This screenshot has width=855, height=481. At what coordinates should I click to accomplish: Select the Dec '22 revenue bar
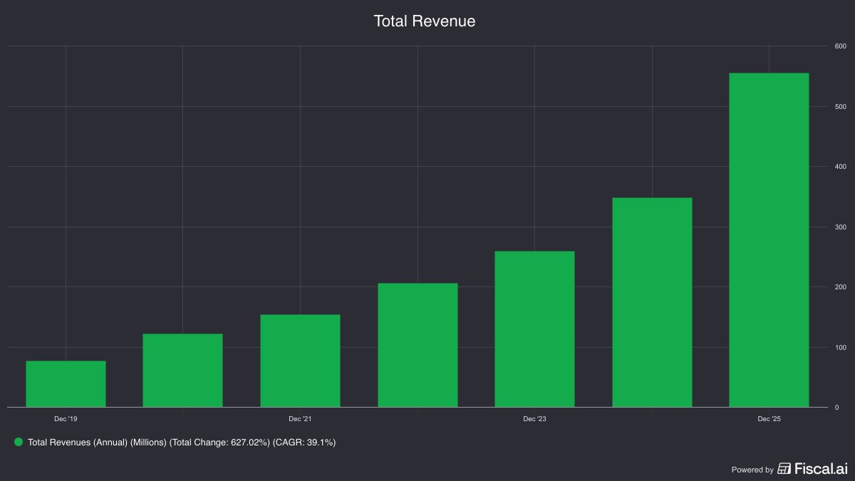coord(418,346)
